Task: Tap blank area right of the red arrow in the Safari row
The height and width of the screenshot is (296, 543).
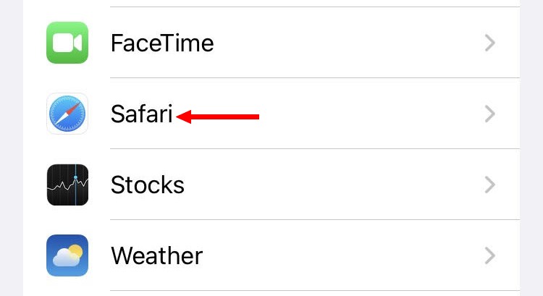Action: click(x=371, y=114)
